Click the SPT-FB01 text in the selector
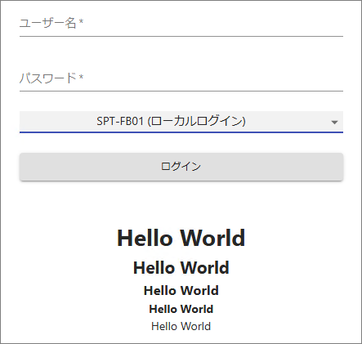 120,121
